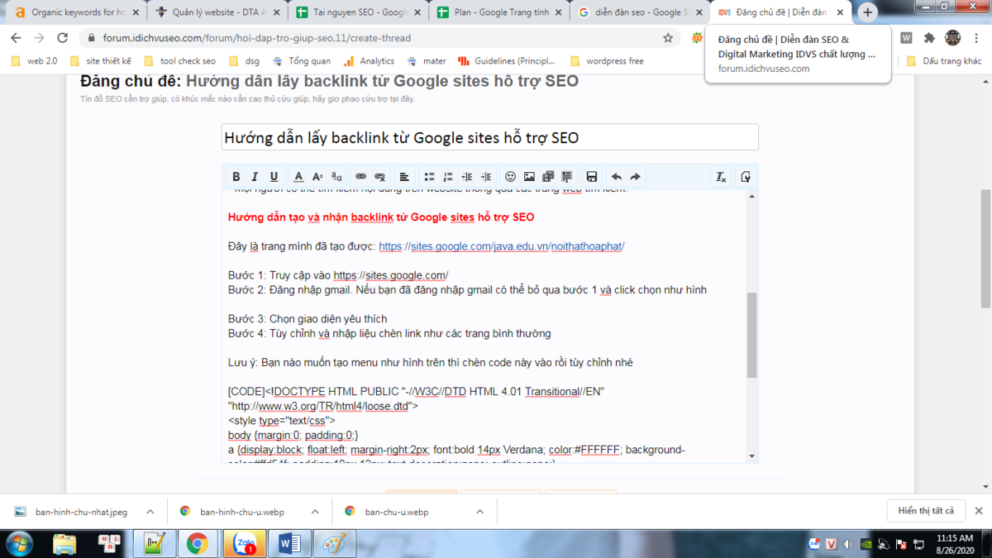
Task: Open the font family option
Action: (336, 177)
